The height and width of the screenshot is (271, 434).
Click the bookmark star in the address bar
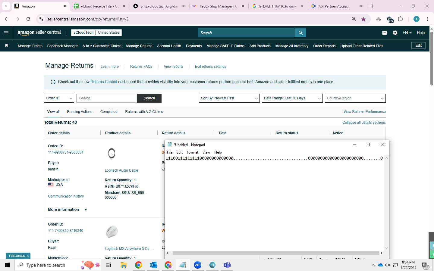coord(363,19)
